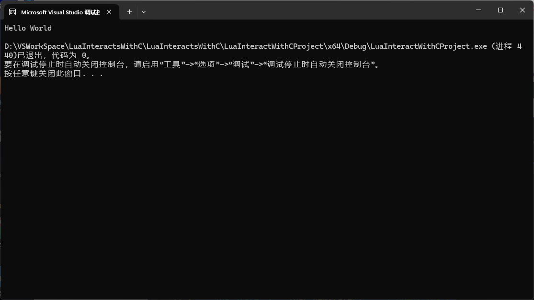Open a new terminal tab with the plus icon
Screen dimensions: 534x300
tap(129, 11)
